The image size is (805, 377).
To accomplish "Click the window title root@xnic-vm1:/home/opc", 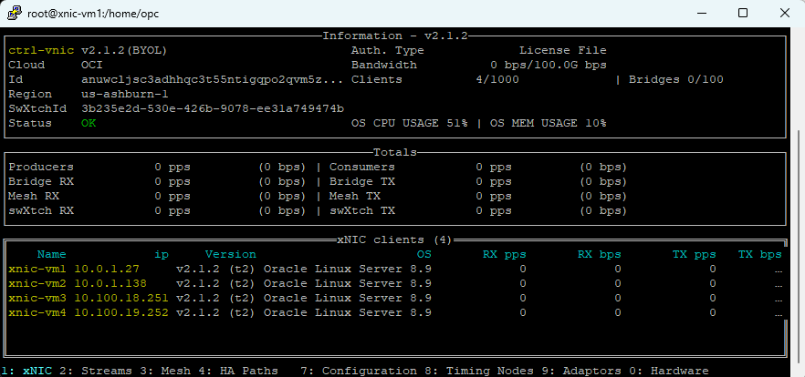I will click(x=93, y=14).
